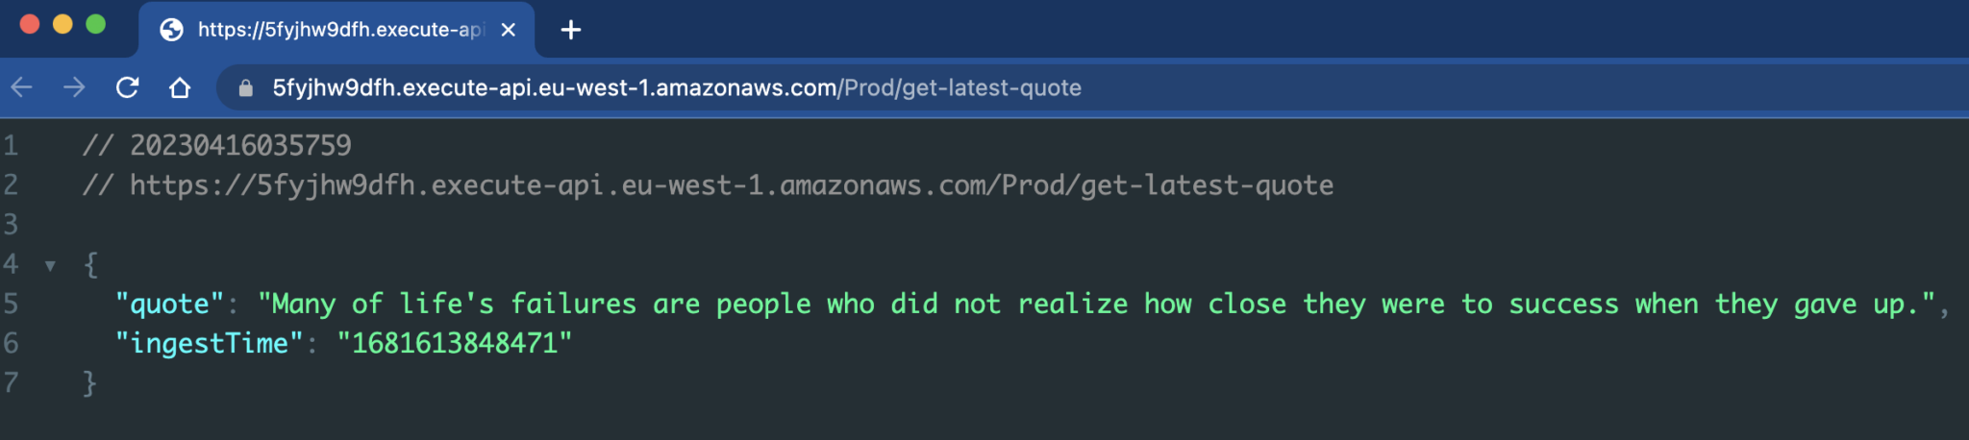The width and height of the screenshot is (1969, 440).
Task: Select the 5fyjhw9dfh.execute-api browser tab
Action: coord(336,30)
